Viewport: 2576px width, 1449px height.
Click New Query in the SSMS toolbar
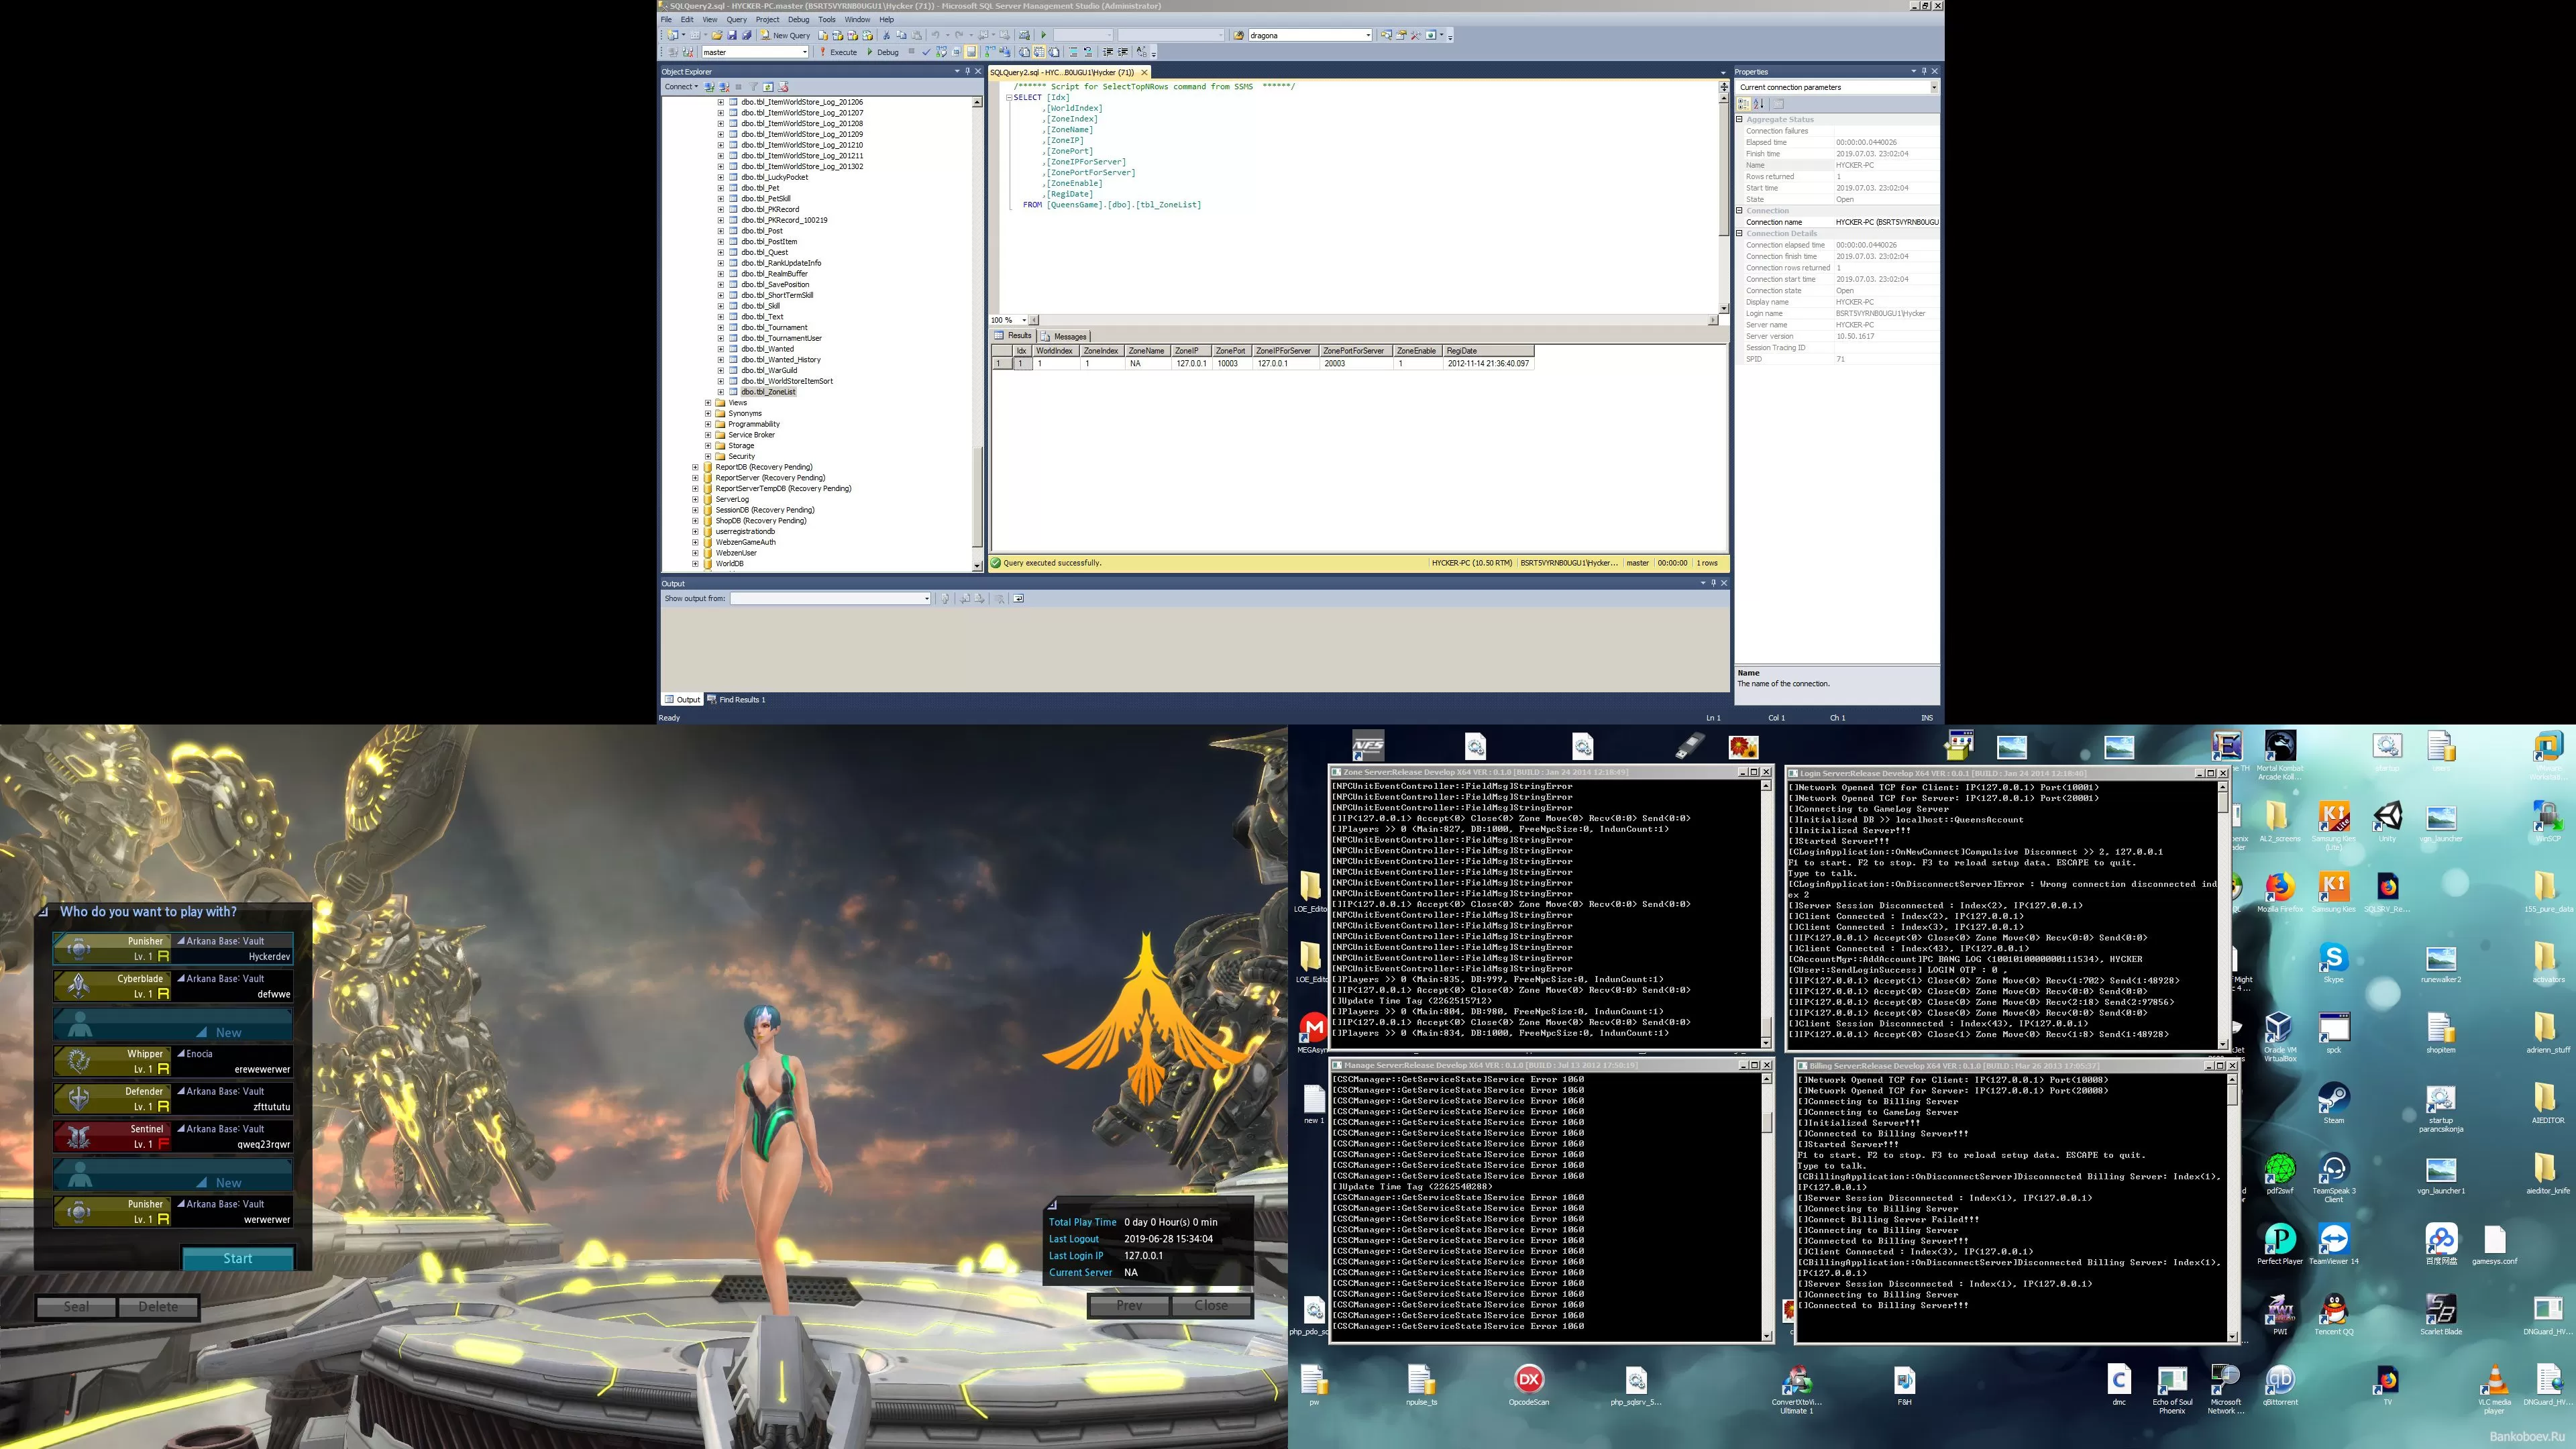coord(785,35)
